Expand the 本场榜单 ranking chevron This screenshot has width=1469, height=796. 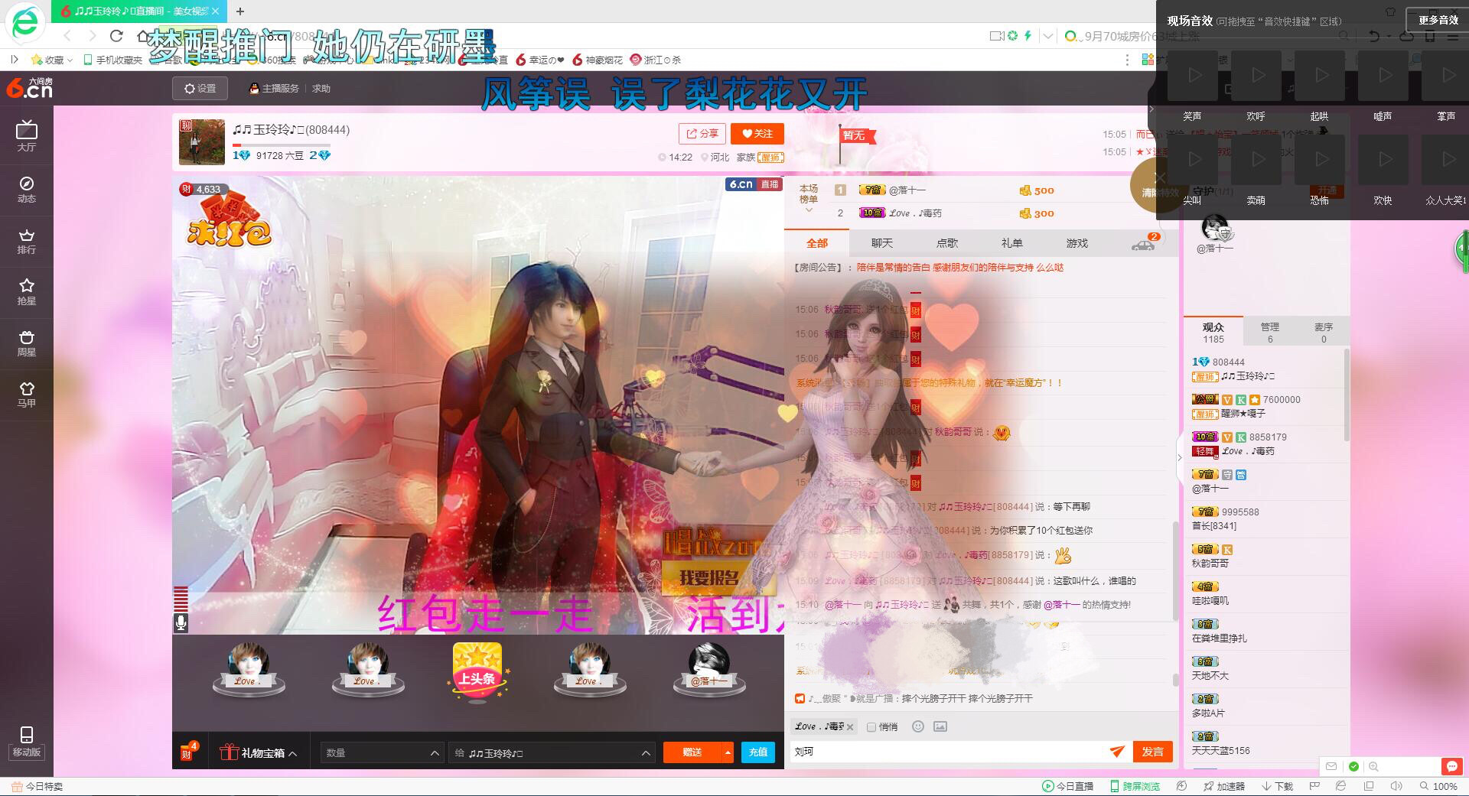point(809,210)
